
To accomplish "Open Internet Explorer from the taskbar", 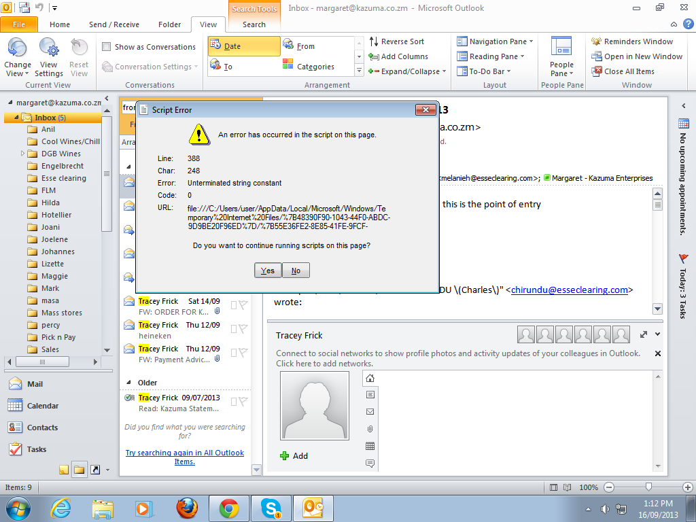I will pos(60,508).
